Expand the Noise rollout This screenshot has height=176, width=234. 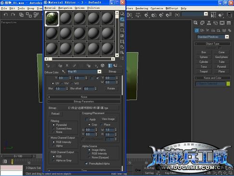[x=84, y=97]
